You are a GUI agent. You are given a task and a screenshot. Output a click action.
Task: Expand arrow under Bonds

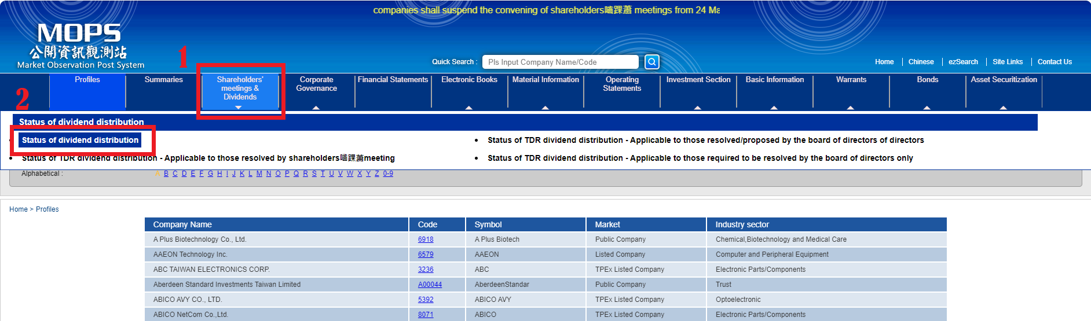pyautogui.click(x=927, y=108)
